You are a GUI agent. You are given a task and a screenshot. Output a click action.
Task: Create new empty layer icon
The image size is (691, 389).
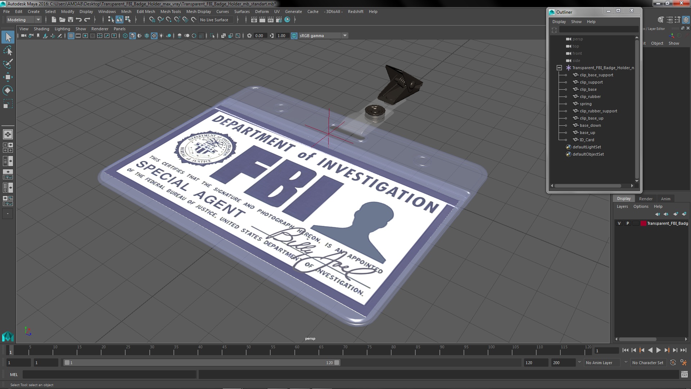[x=676, y=214]
